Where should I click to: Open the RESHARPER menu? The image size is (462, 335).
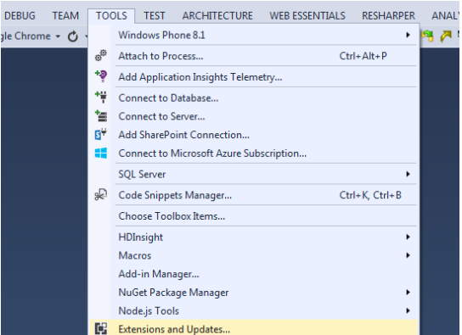388,15
